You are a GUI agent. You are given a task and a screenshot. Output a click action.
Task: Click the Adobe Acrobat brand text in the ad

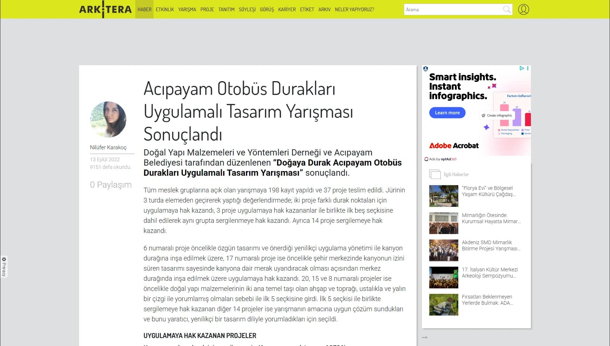click(454, 146)
